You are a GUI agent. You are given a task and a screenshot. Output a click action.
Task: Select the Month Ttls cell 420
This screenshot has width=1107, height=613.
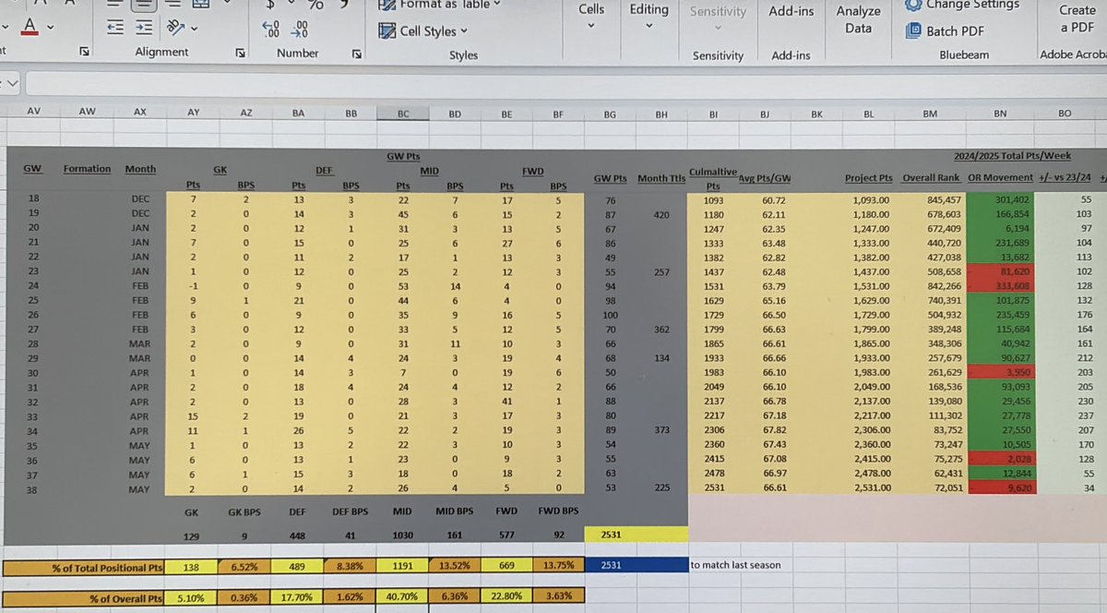(661, 214)
